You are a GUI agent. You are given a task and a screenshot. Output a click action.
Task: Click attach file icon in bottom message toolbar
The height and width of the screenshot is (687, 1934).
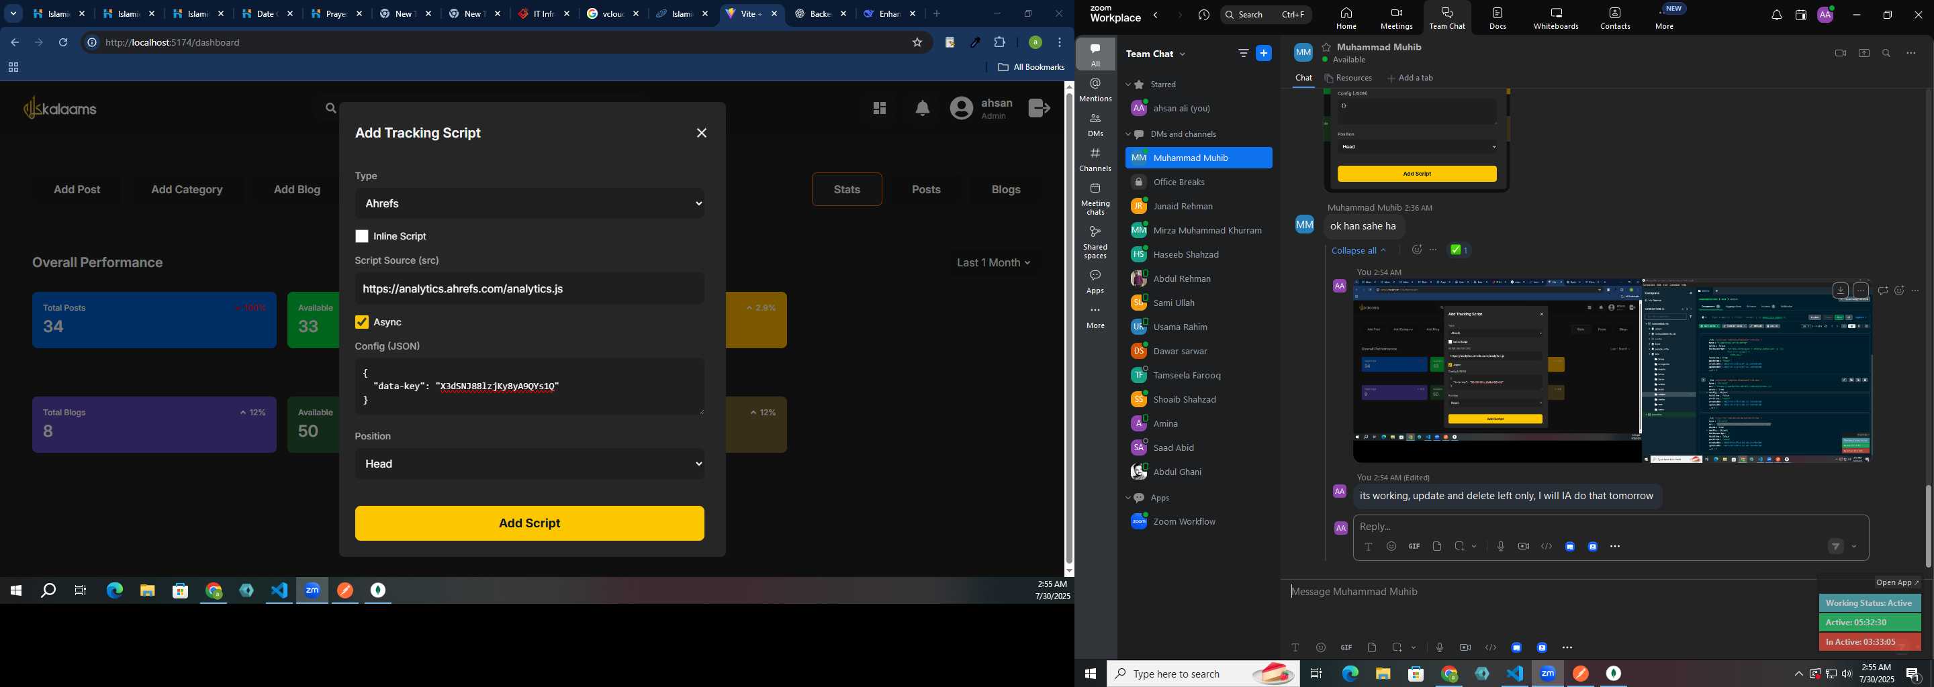1373,647
